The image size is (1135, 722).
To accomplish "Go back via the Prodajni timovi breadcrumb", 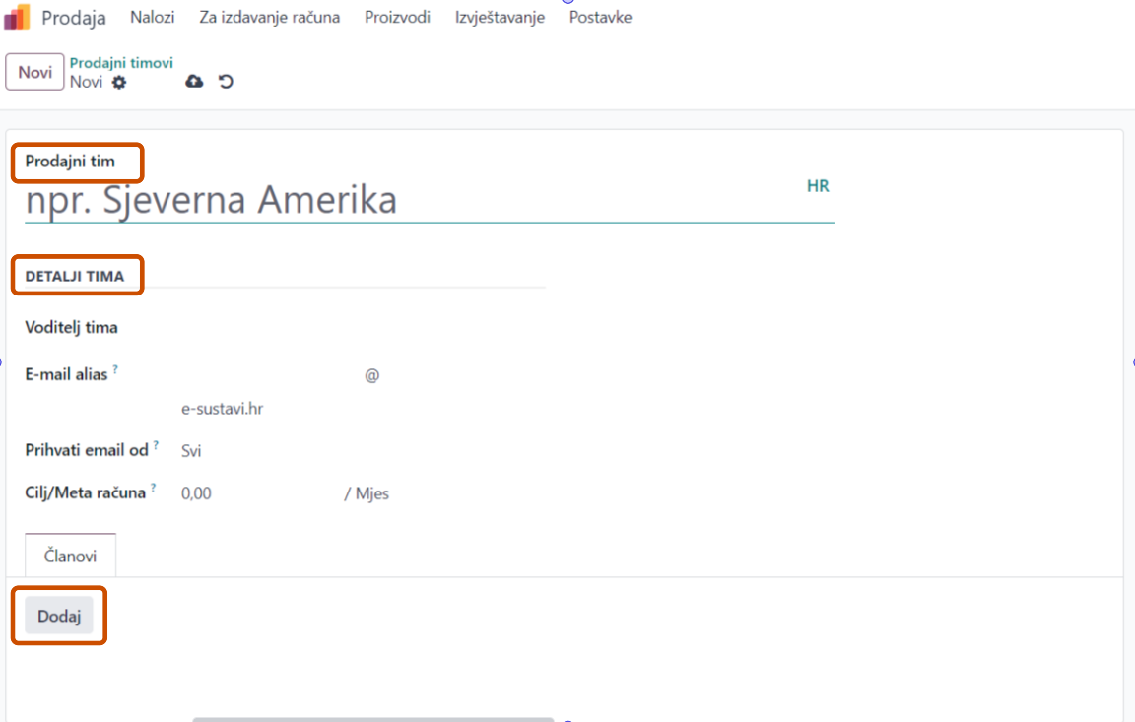I will tap(121, 63).
